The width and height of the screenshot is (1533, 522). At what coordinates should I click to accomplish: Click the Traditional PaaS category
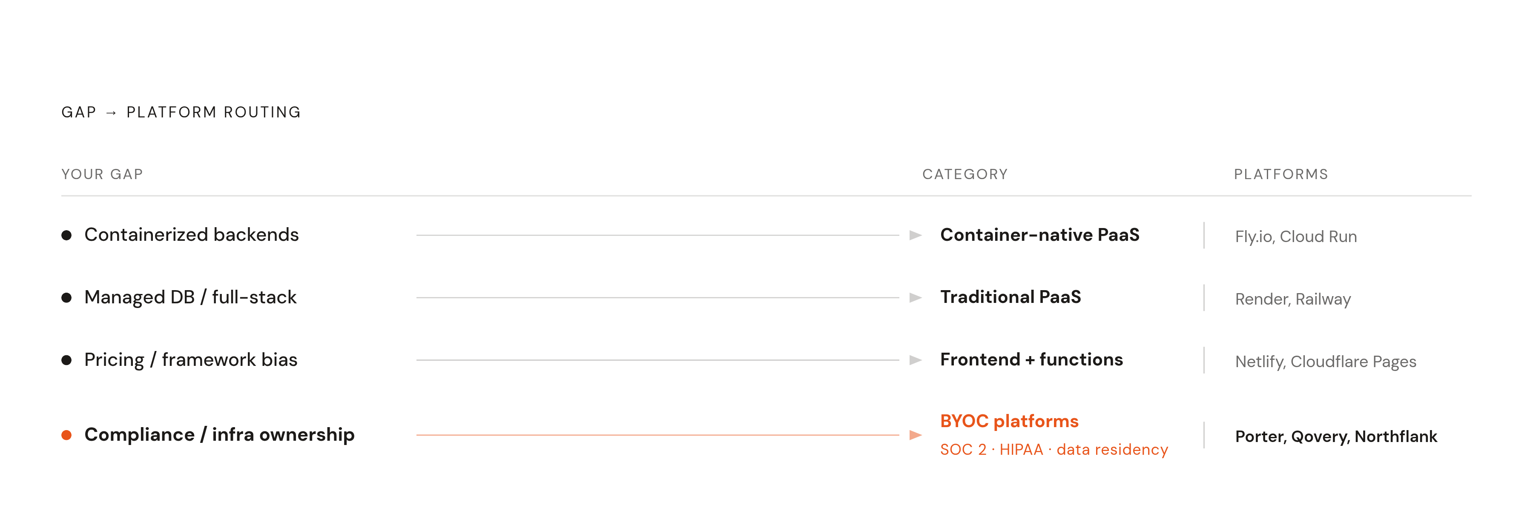point(1011,297)
